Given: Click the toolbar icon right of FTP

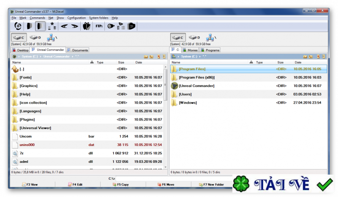Looking at the screenshot, I should (x=111, y=26).
